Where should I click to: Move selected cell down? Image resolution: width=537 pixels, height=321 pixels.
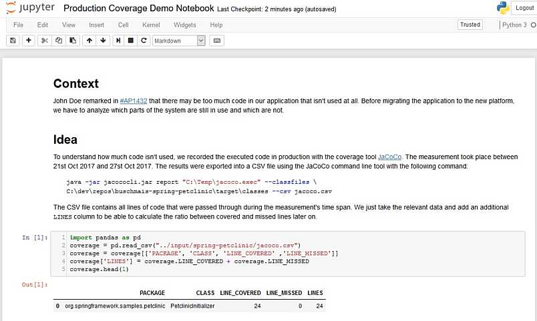click(103, 41)
